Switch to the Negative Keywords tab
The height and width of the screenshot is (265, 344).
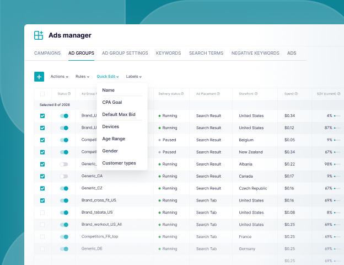pyautogui.click(x=255, y=54)
